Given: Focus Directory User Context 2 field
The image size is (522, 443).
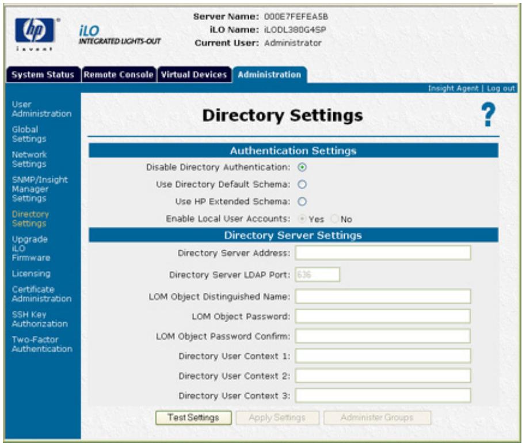Looking at the screenshot, I should [383, 376].
